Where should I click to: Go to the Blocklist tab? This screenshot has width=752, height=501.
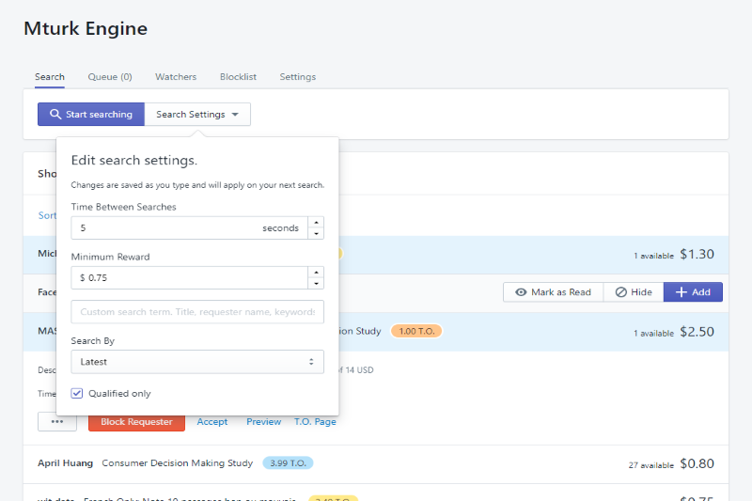click(238, 77)
